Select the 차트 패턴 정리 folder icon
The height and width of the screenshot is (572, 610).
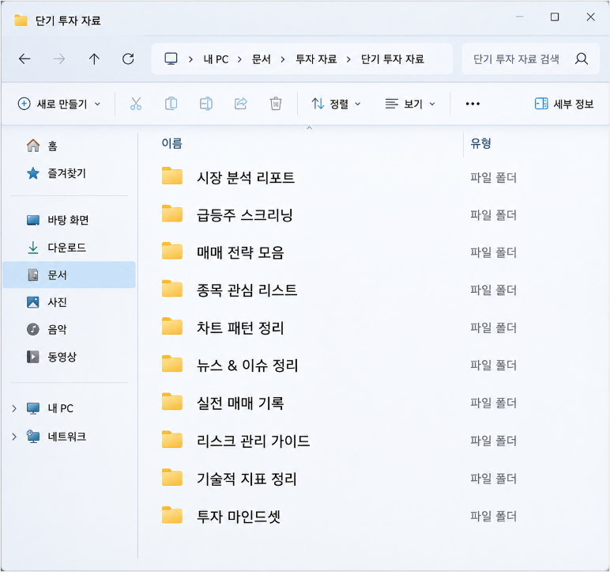tap(172, 327)
